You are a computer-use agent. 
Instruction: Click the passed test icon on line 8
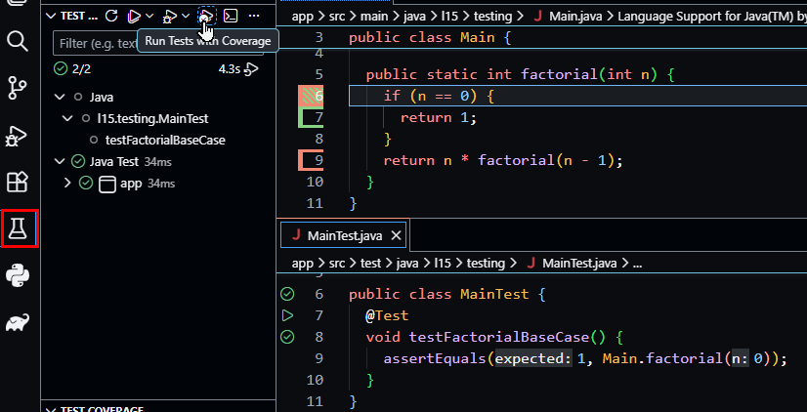[287, 337]
